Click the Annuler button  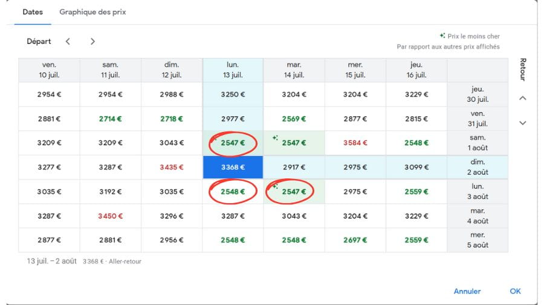(x=467, y=291)
